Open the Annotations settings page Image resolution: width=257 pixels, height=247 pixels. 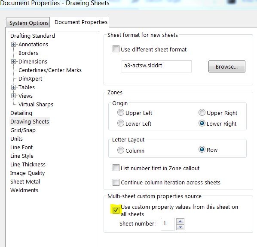click(33, 45)
